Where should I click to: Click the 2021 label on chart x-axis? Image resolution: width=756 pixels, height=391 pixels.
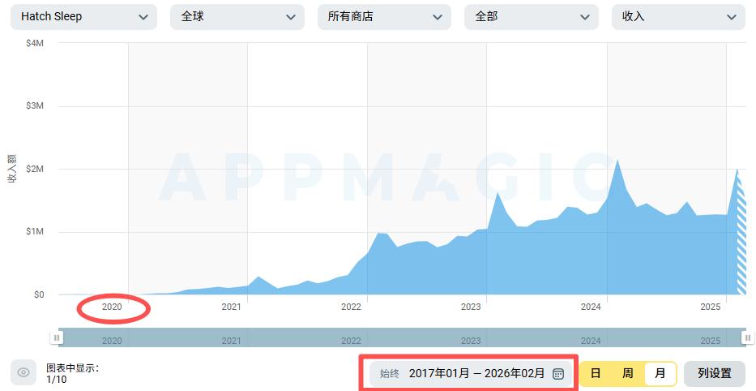point(232,307)
